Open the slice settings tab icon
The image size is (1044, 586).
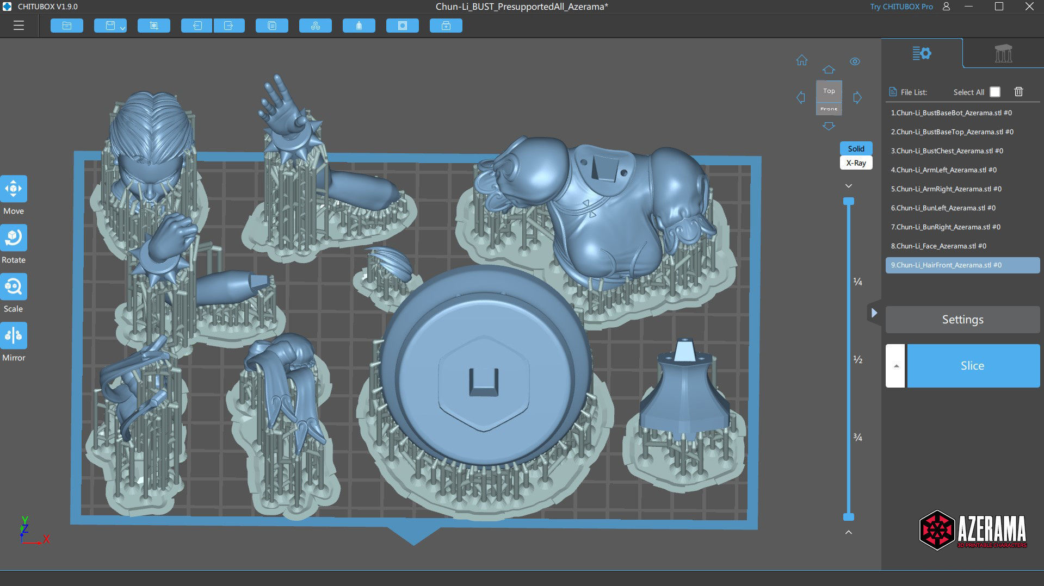click(922, 53)
